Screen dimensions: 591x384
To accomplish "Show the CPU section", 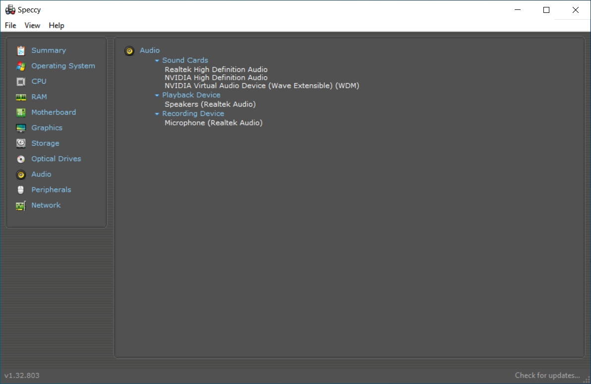I will click(39, 81).
